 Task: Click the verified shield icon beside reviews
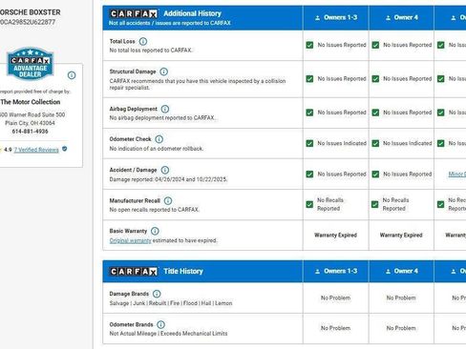[65, 149]
